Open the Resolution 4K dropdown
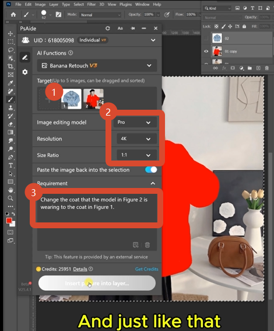This screenshot has height=331, width=274. click(x=136, y=139)
